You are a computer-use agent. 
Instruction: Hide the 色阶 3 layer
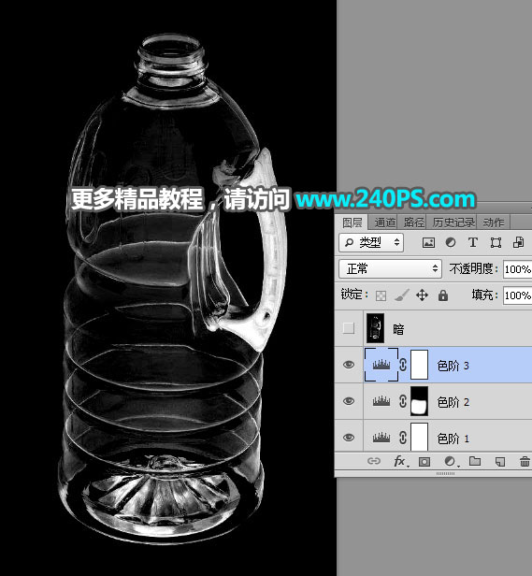click(349, 365)
